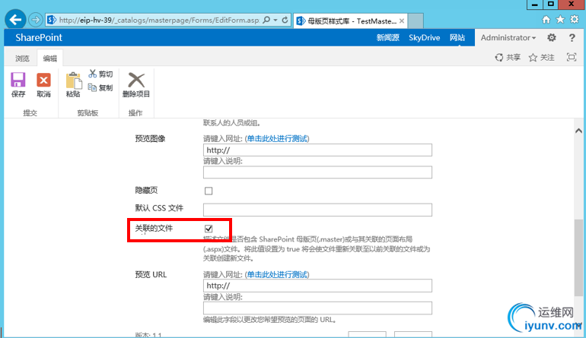Toggle focus on content icon
This screenshot has width=586, height=338.
tap(572, 57)
